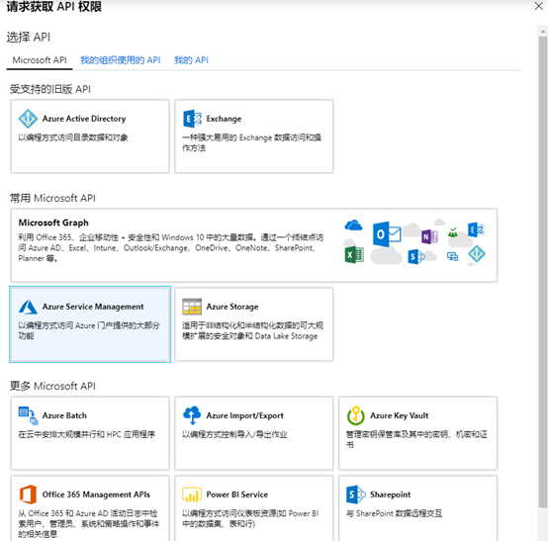Screen dimensions: 548x541
Task: Open the Exchange API card
Action: point(254,136)
